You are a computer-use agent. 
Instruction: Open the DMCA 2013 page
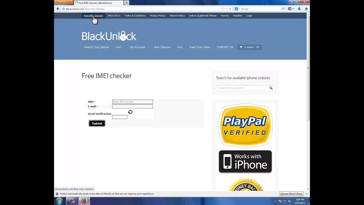pyautogui.click(x=113, y=16)
